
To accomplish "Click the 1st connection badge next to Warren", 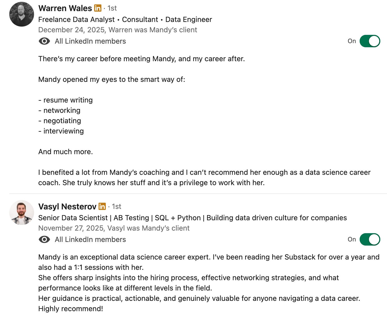I will click(112, 8).
